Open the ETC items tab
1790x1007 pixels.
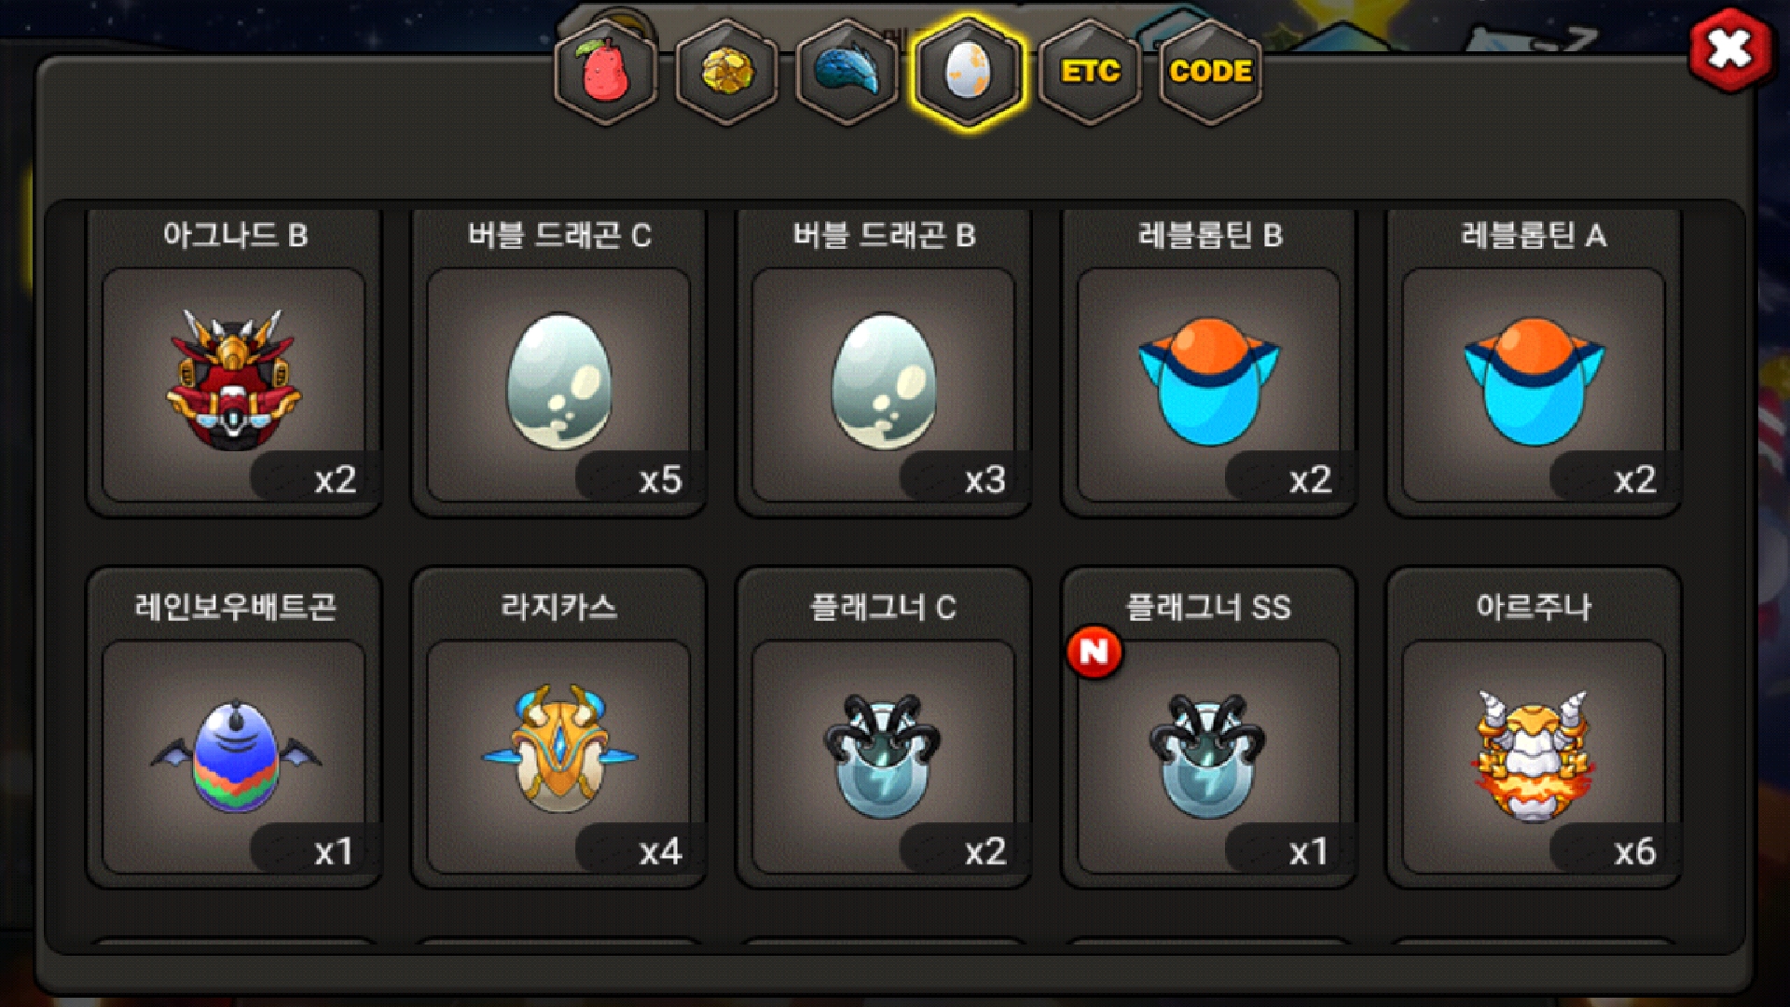pos(1089,72)
